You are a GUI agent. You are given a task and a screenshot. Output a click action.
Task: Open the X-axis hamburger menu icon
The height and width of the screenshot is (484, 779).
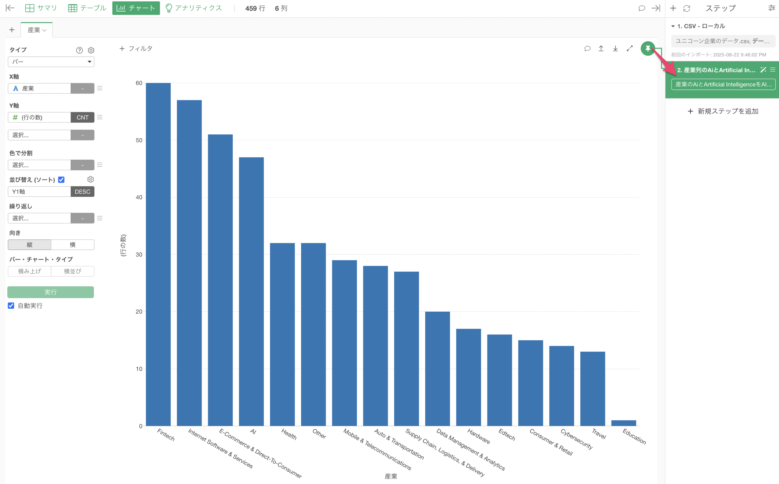100,88
